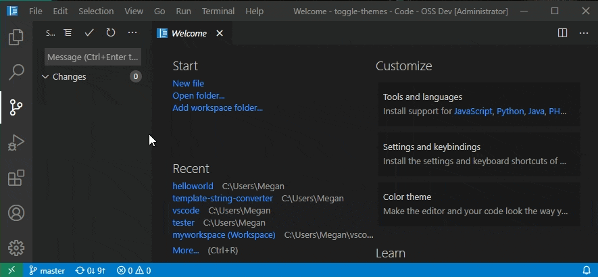Open myworkspace (Workspace) from recent
The height and width of the screenshot is (277, 598).
click(x=224, y=234)
